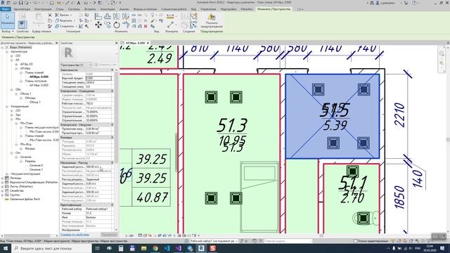
Task: Click the Align tool icon in Modify panel
Action: (x=98, y=16)
